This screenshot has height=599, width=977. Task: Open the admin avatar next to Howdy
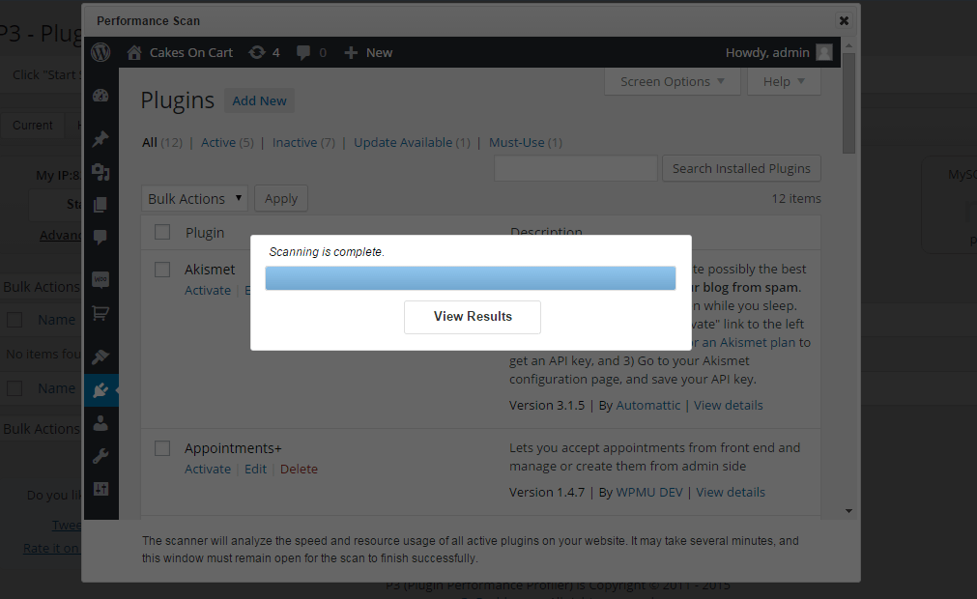coord(824,52)
